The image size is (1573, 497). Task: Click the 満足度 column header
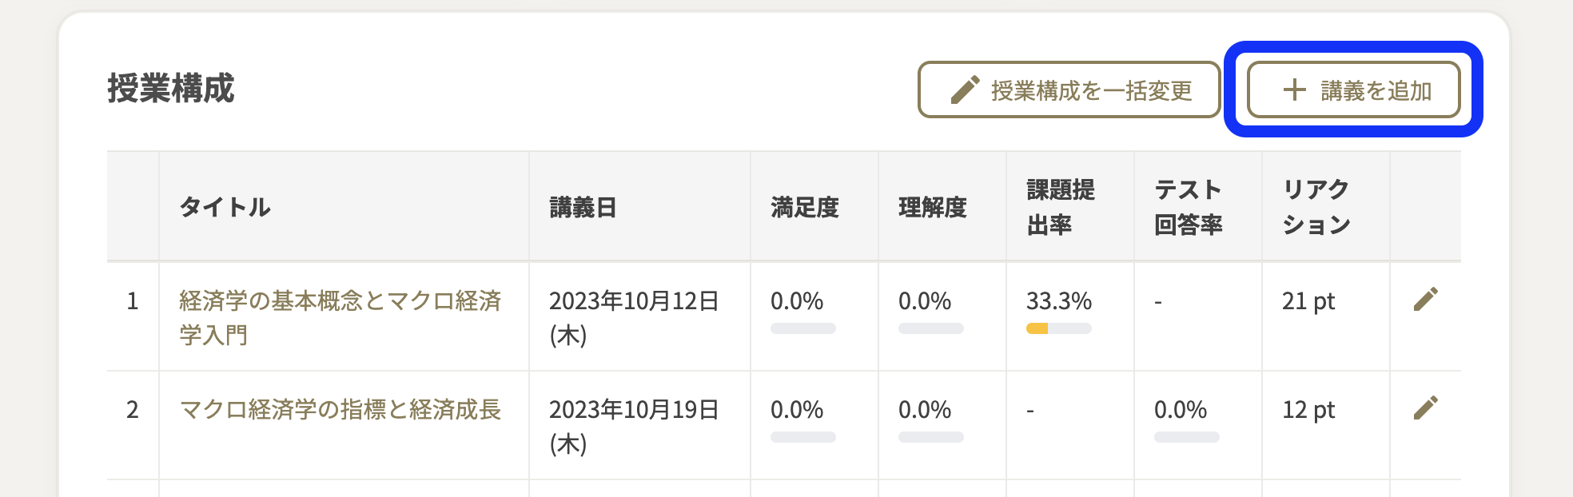[804, 208]
